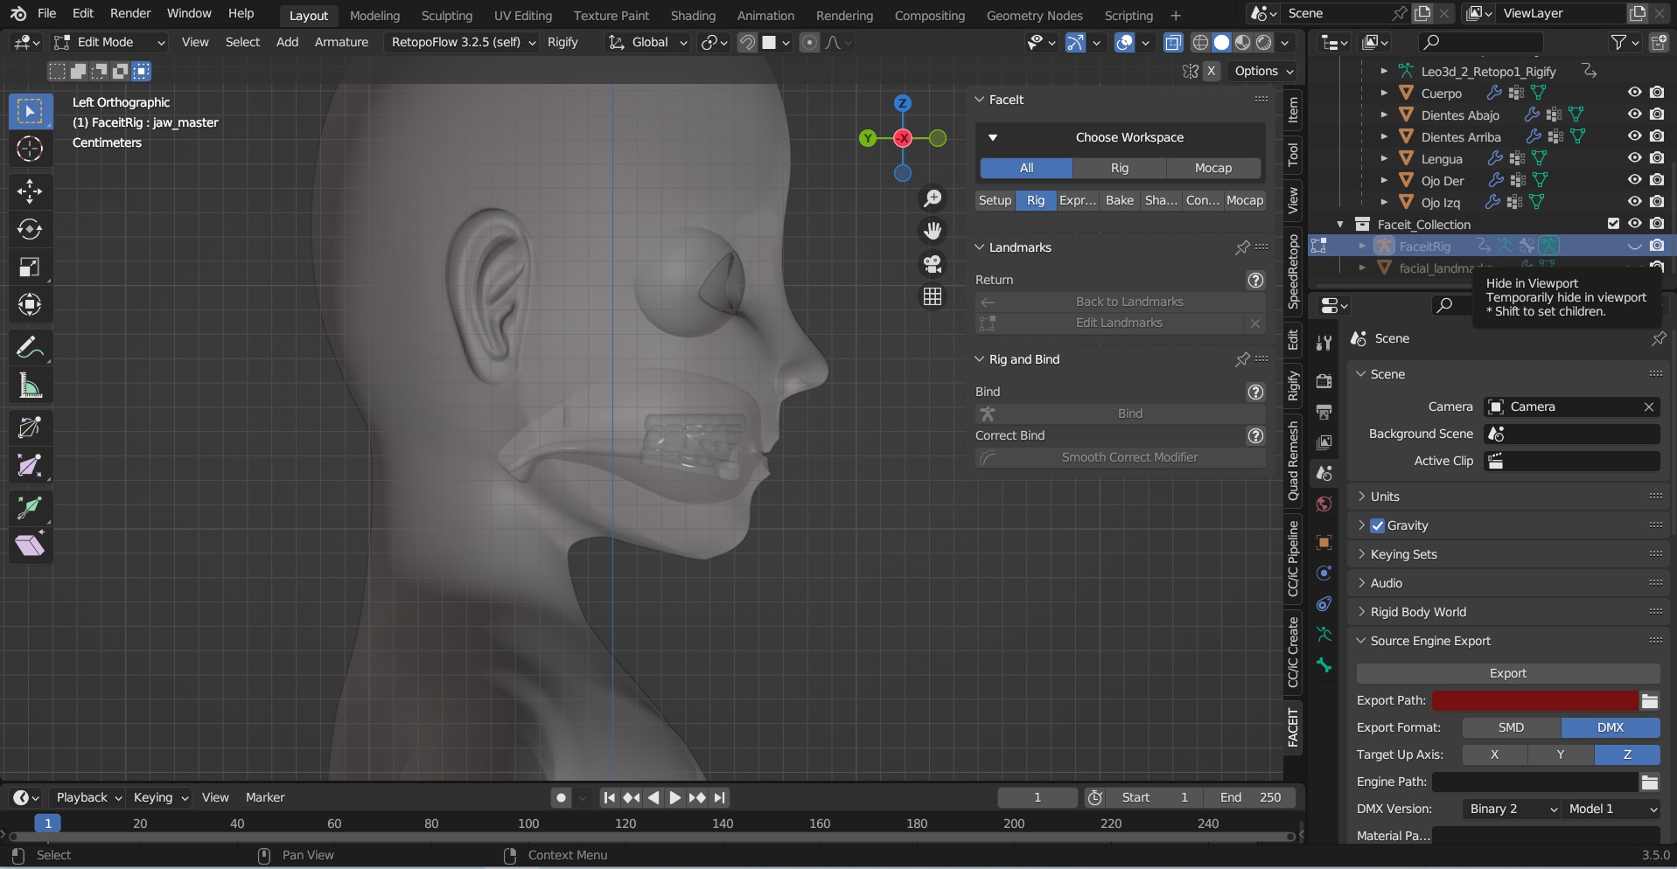Open the Edit Mode dropdown
1677x869 pixels.
click(x=109, y=42)
